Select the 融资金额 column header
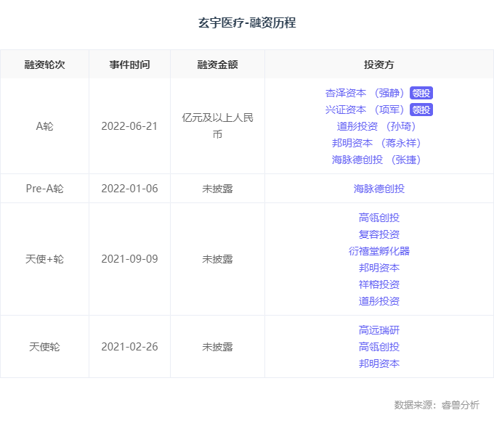Viewport: 494px width, 431px height. pyautogui.click(x=217, y=65)
